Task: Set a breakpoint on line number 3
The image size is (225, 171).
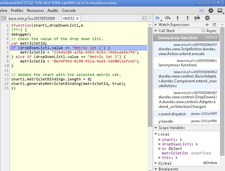Action: coord(7,34)
